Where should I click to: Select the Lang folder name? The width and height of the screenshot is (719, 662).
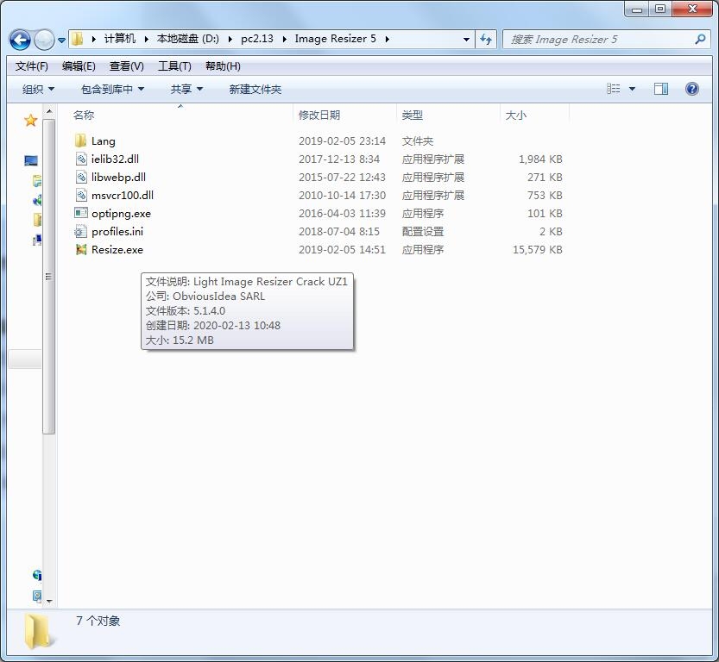[104, 141]
